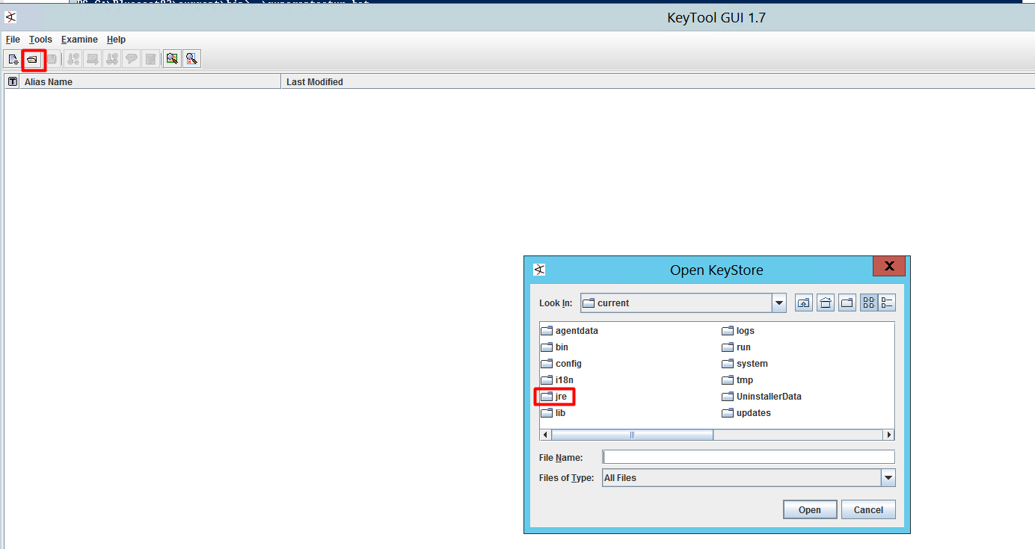
Task: Open an existing KeyStore via toolbar icon
Action: pos(32,58)
